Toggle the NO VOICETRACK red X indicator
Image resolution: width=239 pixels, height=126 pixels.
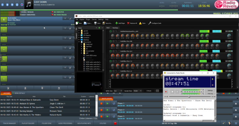point(52,15)
